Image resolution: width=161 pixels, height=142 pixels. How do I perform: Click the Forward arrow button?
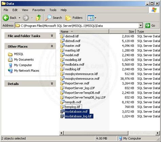(x=26, y=18)
